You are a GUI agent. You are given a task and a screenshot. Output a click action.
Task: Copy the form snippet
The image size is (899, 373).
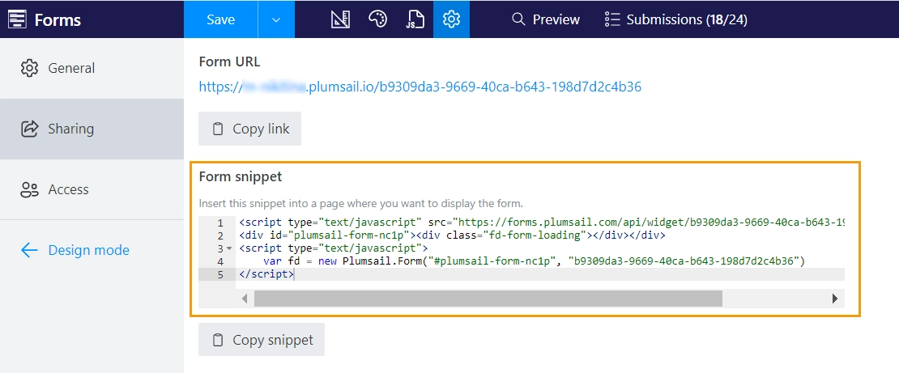point(262,340)
